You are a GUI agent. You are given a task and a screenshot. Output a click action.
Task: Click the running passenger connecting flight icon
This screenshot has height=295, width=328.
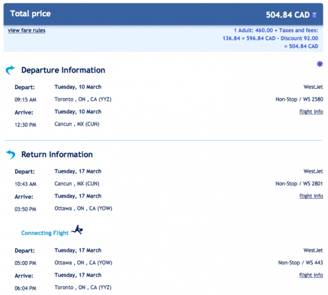click(x=77, y=230)
